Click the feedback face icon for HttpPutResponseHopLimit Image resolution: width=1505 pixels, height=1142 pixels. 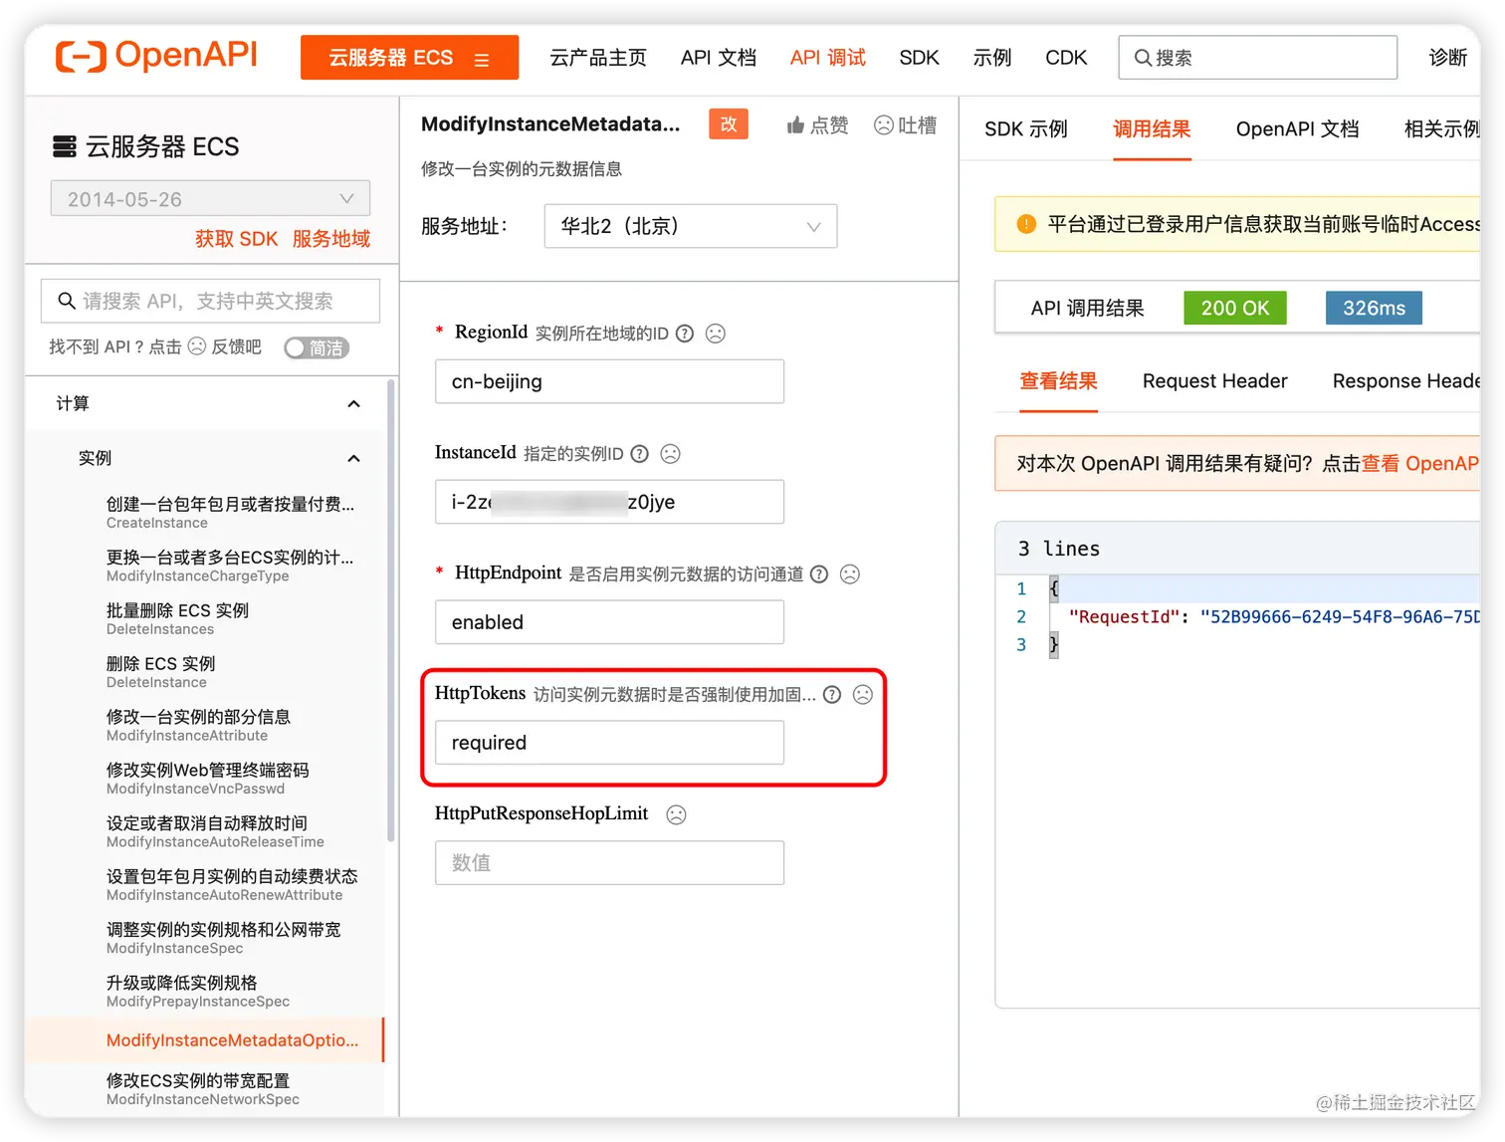[x=677, y=814]
